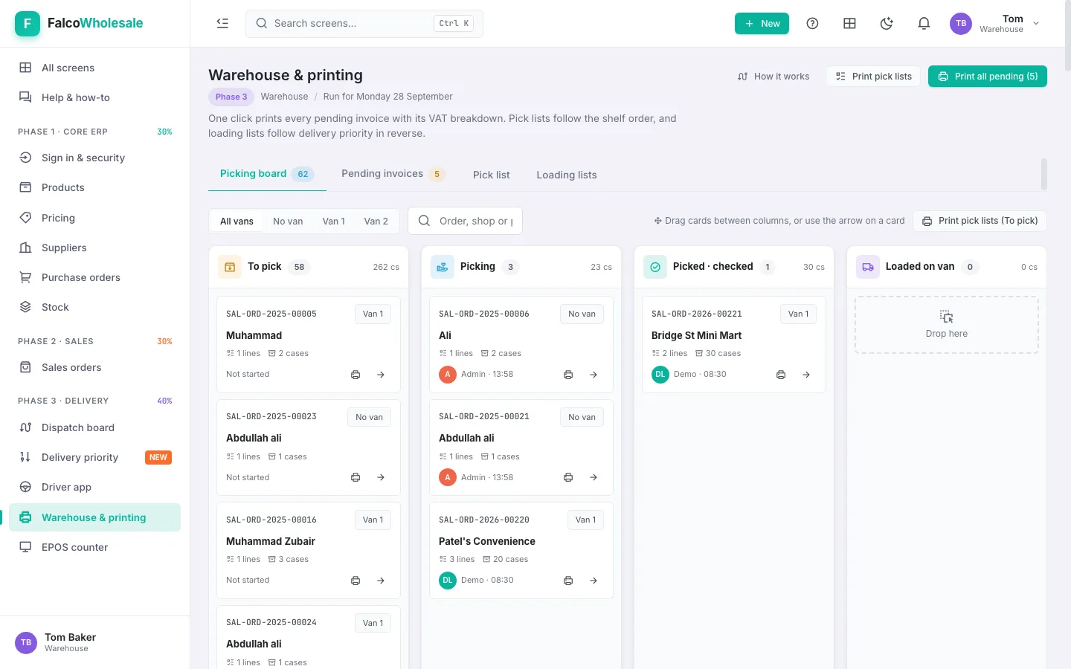Open the grid screens icon in header
1071x669 pixels.
[x=849, y=23]
